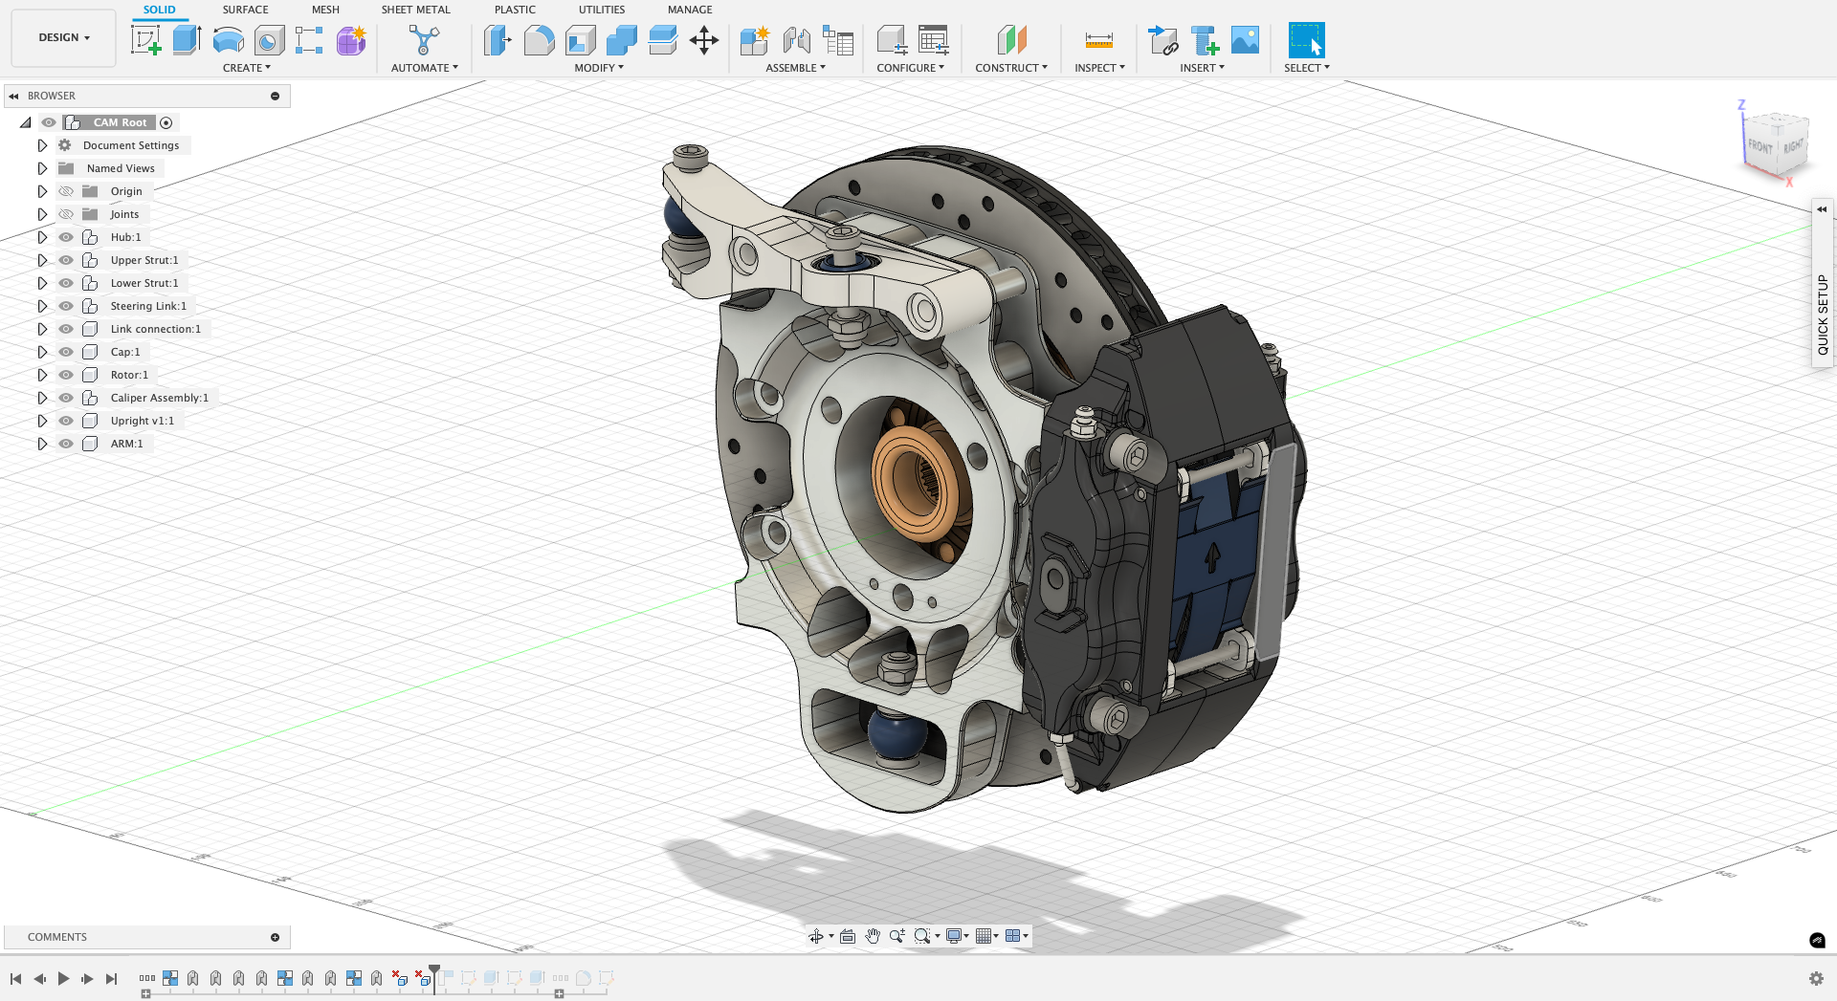The height and width of the screenshot is (1001, 1837).
Task: Expand the Document Settings node
Action: pos(42,145)
